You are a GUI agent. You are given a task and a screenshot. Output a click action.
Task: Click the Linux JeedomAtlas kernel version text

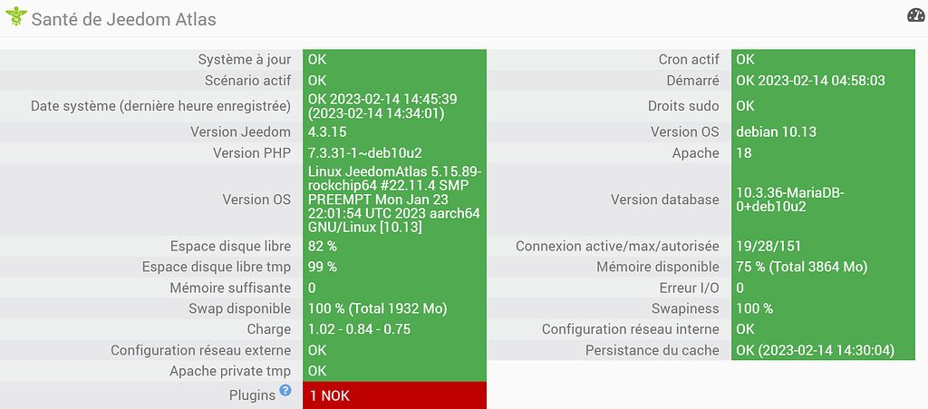click(394, 200)
